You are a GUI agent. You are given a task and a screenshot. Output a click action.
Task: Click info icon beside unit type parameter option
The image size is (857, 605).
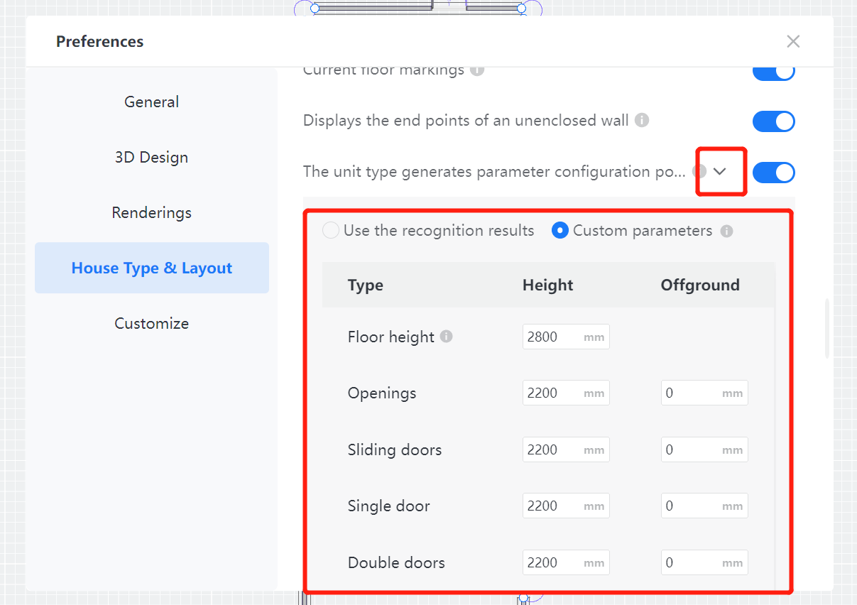click(x=699, y=171)
